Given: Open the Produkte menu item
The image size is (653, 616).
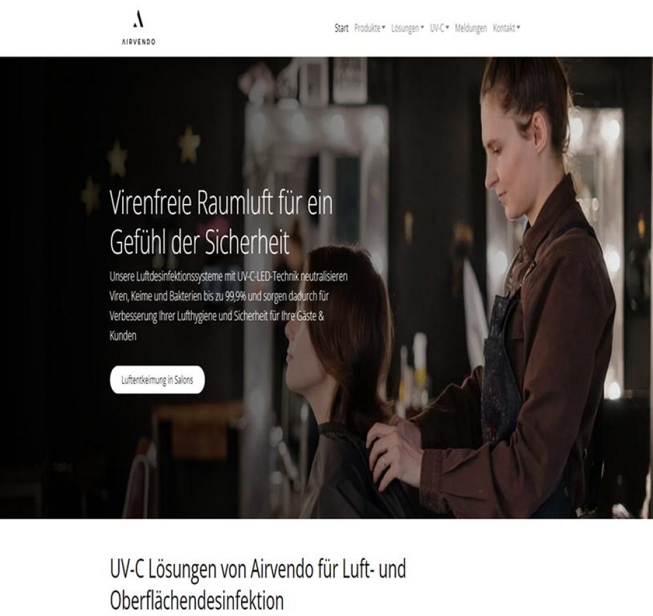Looking at the screenshot, I should pos(367,28).
